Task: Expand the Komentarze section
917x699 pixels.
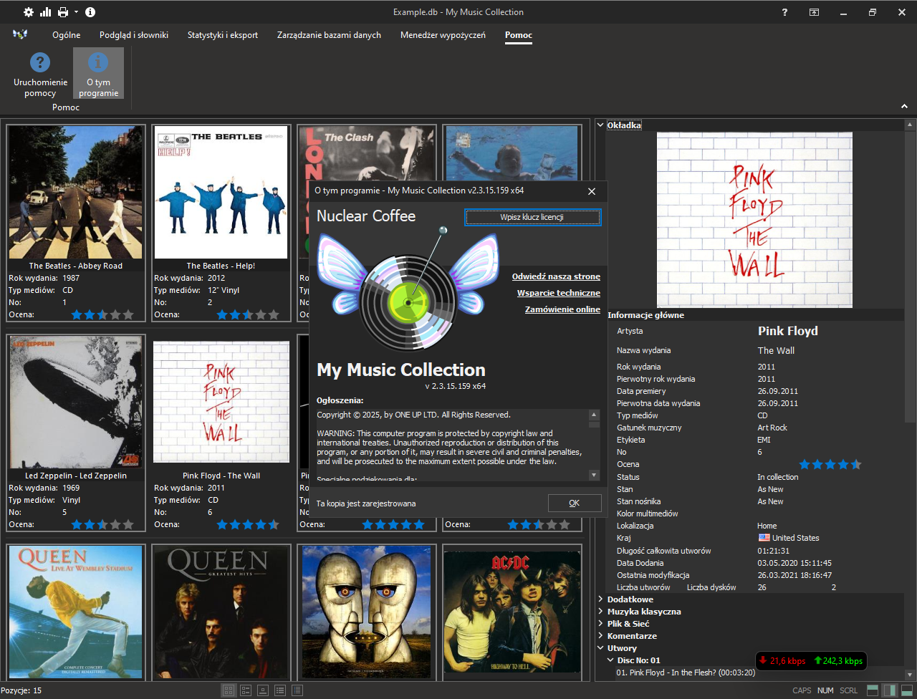Action: (x=600, y=636)
